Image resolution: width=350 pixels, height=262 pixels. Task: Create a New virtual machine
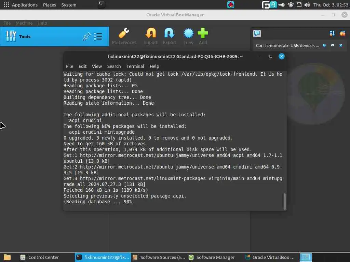tap(189, 36)
